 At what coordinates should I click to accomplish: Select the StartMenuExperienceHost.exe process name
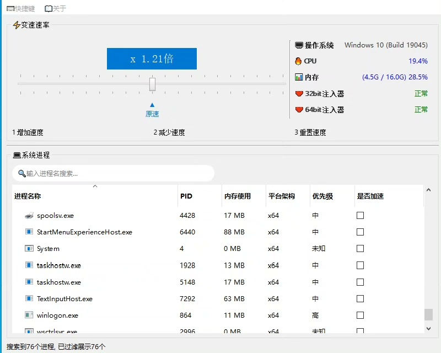click(84, 232)
